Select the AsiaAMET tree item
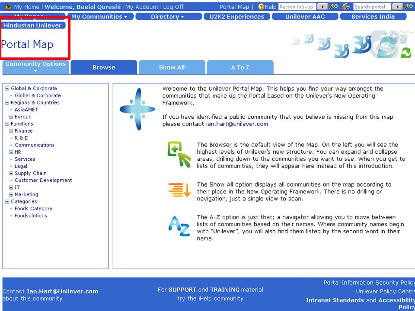The width and height of the screenshot is (415, 311). [x=26, y=110]
